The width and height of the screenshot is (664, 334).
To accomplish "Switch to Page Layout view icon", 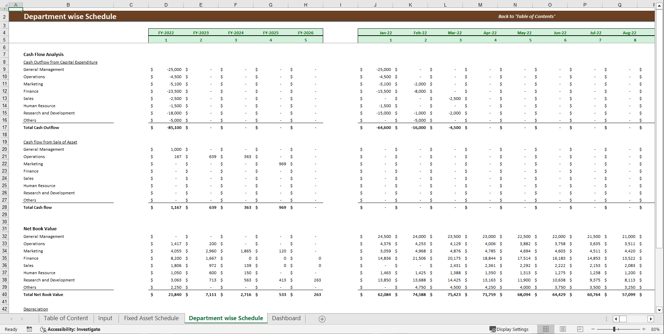I will (x=563, y=329).
